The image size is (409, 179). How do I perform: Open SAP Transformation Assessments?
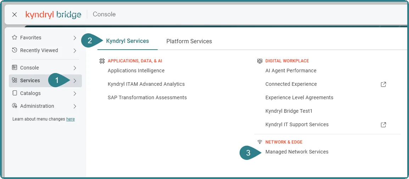point(147,97)
